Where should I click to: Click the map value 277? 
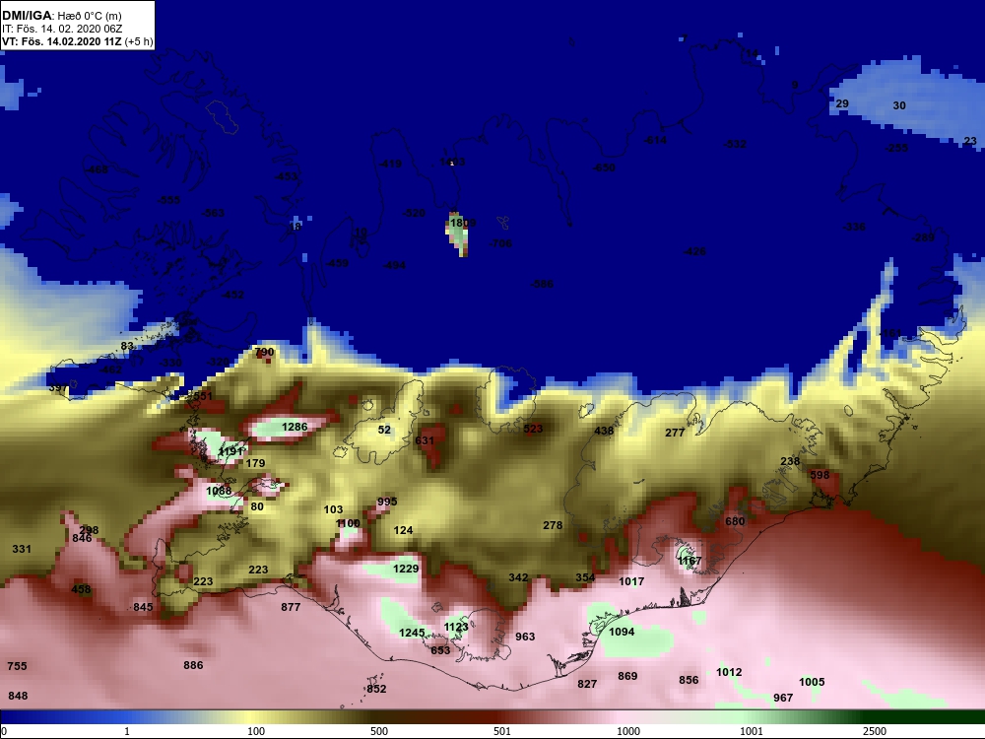pos(676,433)
